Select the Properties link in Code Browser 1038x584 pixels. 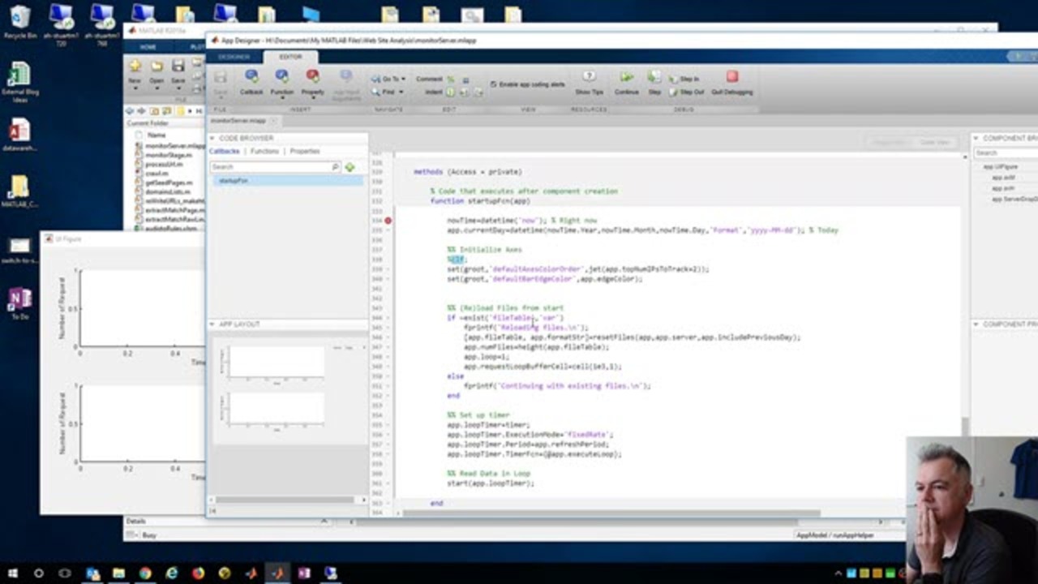click(305, 152)
